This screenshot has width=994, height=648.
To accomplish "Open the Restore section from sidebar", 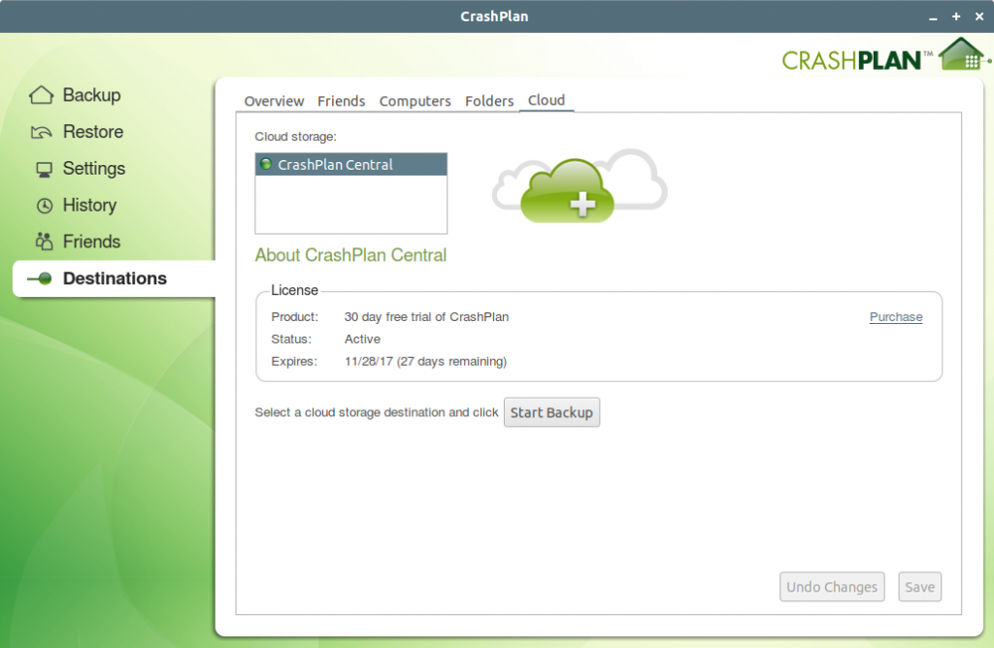I will [42, 131].
